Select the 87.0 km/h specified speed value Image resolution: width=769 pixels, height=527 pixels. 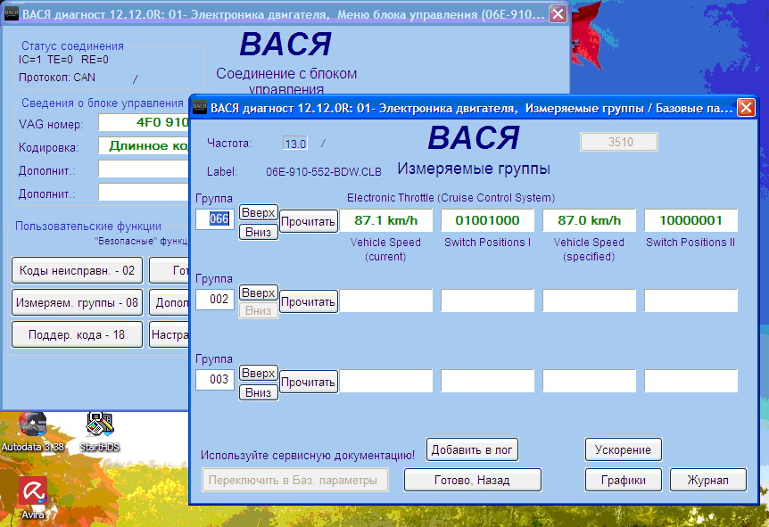589,220
